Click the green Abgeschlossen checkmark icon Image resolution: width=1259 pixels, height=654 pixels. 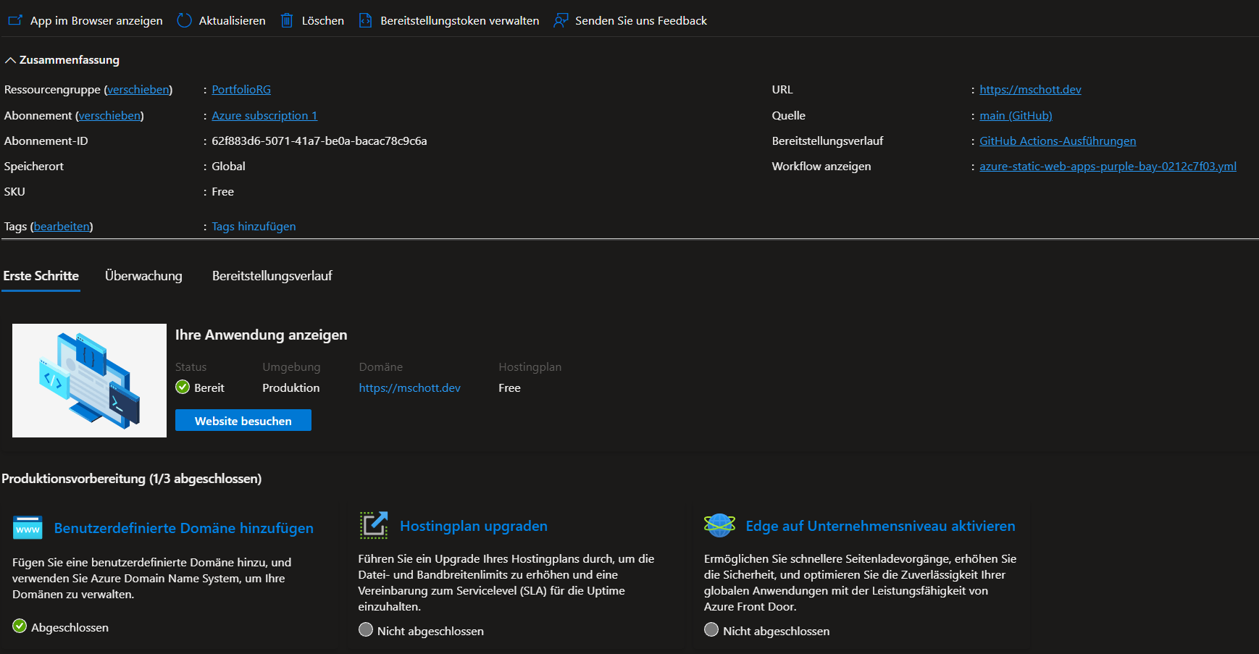(20, 626)
